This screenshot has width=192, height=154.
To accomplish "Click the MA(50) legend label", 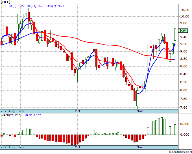I will (x=31, y=6).
